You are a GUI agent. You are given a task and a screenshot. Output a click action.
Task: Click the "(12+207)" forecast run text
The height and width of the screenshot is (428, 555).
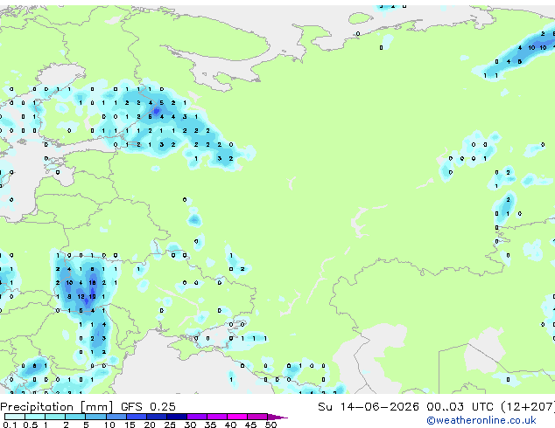tap(528, 407)
